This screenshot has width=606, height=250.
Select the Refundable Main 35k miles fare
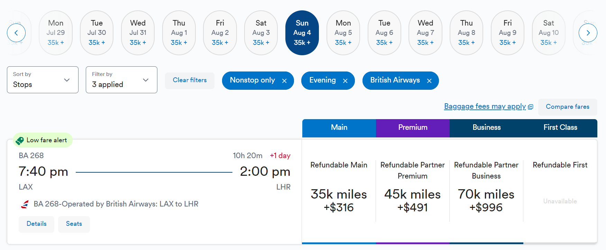pos(339,193)
